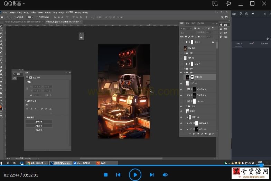Toggle eye of Color Balance layer with white mask
The width and height of the screenshot is (271, 181).
pos(181,123)
